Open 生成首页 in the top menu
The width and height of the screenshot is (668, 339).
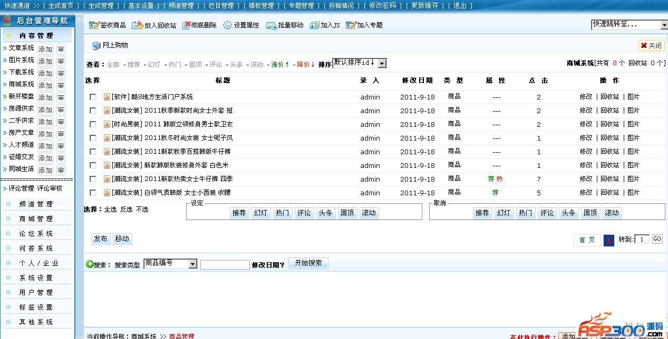tap(61, 5)
